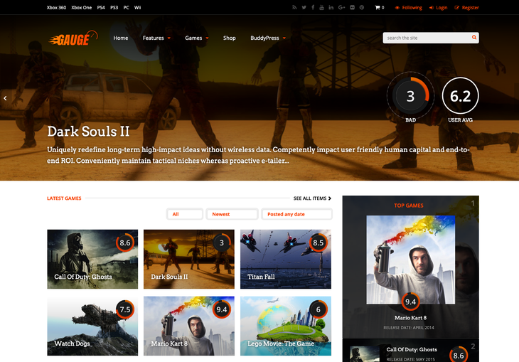Open the All filter dropdown
The height and width of the screenshot is (362, 519).
click(x=185, y=214)
